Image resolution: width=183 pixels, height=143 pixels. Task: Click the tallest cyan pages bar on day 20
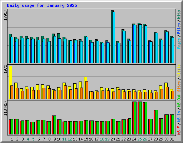(x=114, y=38)
